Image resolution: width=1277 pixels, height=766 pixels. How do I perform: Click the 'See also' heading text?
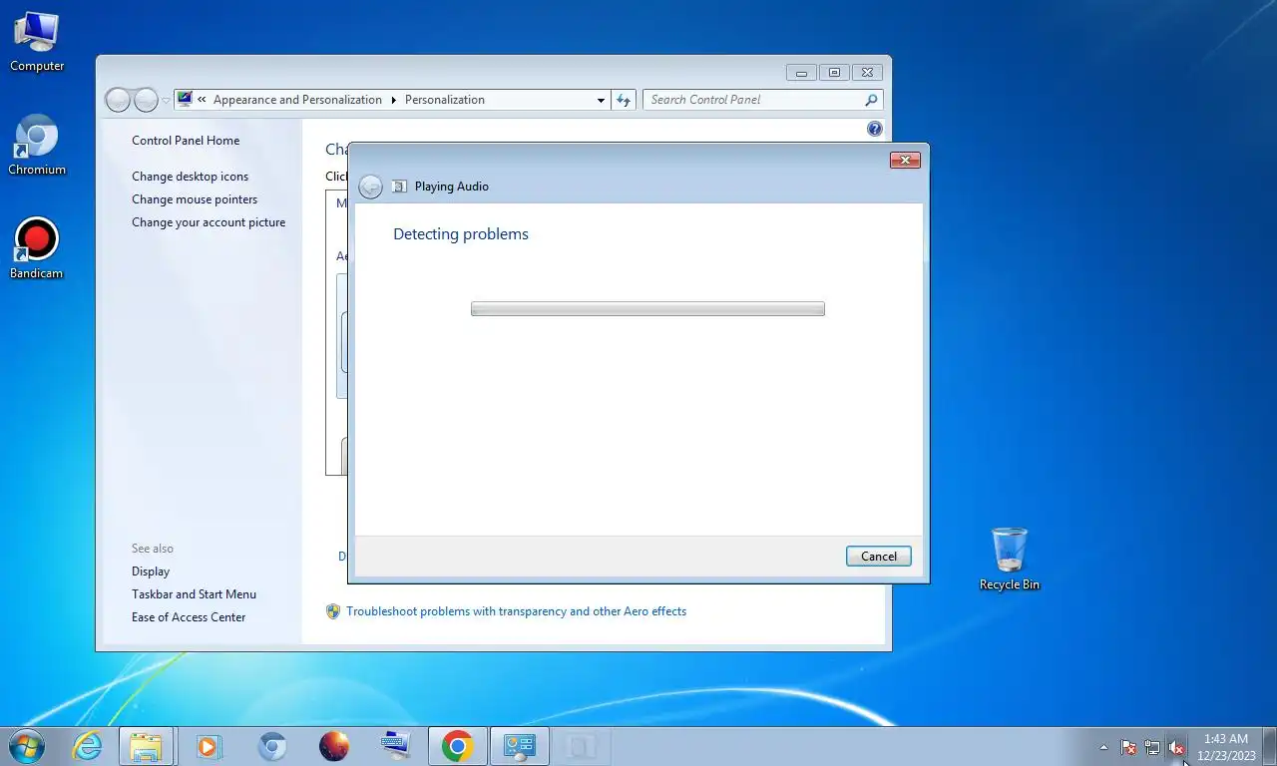point(153,549)
